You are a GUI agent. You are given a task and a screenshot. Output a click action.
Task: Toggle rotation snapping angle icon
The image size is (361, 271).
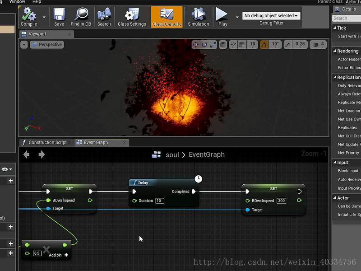coord(264,44)
